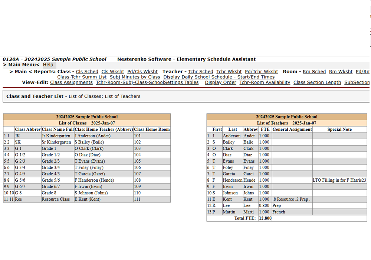Open Tchr-Room-Subj-Class-SchoolSettings Tables

[x=147, y=82]
